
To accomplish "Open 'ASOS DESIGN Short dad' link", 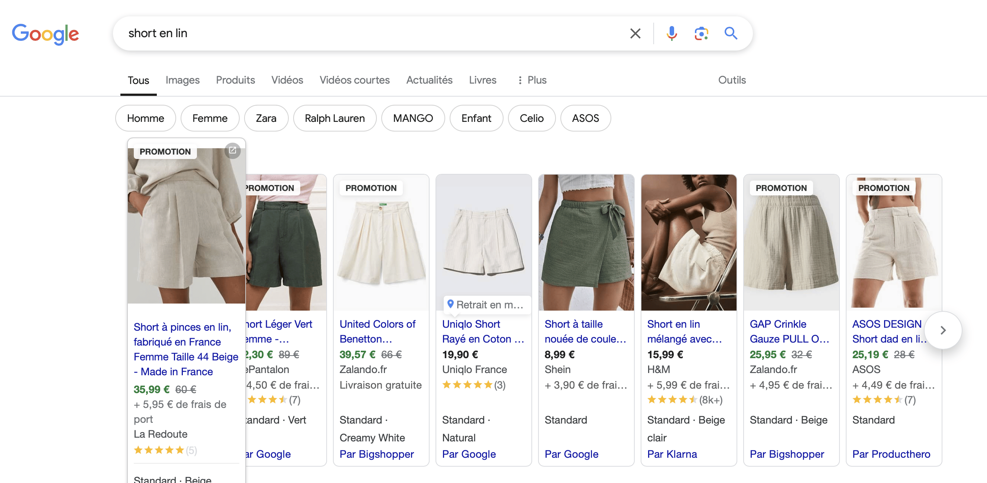I will (x=888, y=331).
